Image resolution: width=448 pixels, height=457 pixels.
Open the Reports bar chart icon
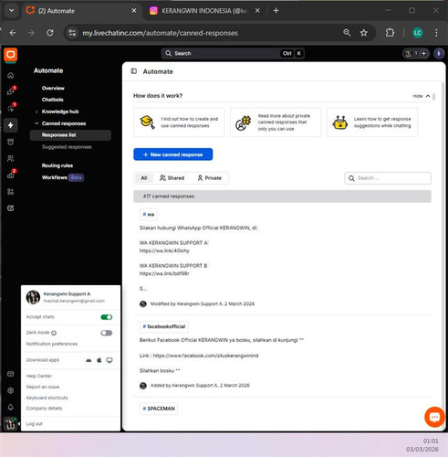[x=11, y=175]
